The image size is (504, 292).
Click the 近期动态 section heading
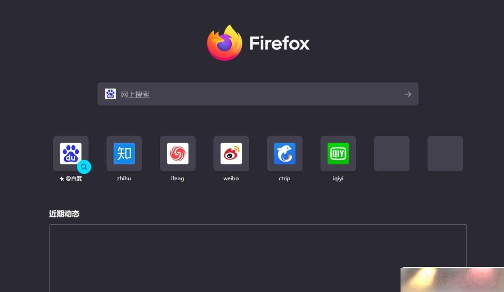click(64, 214)
